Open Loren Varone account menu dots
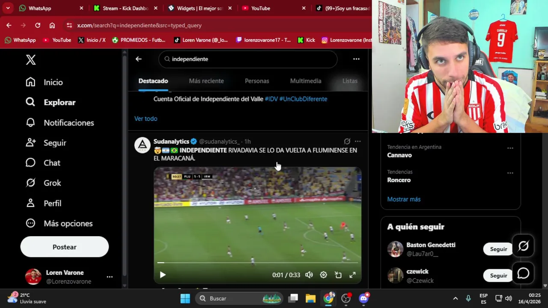The height and width of the screenshot is (308, 548). 110,277
